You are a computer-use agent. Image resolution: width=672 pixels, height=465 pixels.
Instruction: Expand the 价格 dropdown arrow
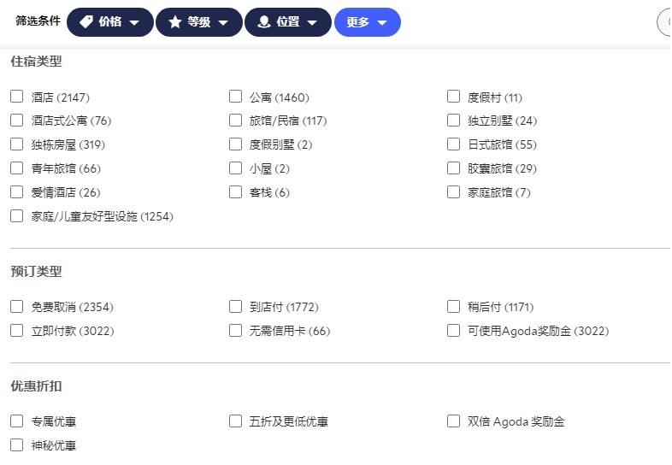pyautogui.click(x=134, y=23)
